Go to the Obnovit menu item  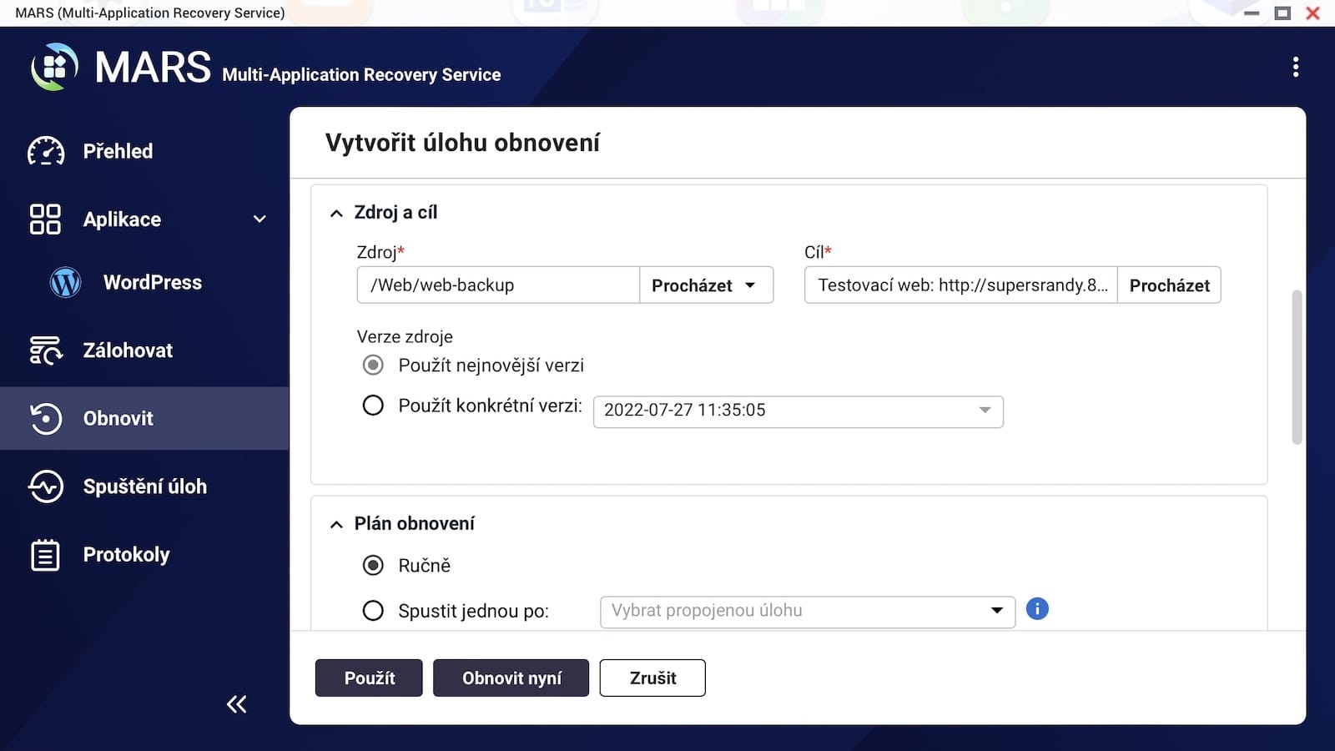[x=118, y=418]
